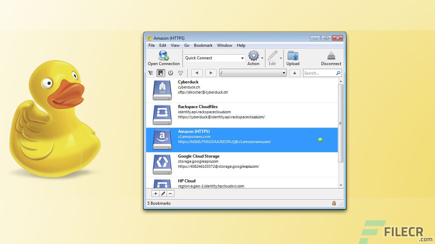Click the Edit pencil icon below the bookmark list
This screenshot has width=435, height=244.
[x=162, y=193]
